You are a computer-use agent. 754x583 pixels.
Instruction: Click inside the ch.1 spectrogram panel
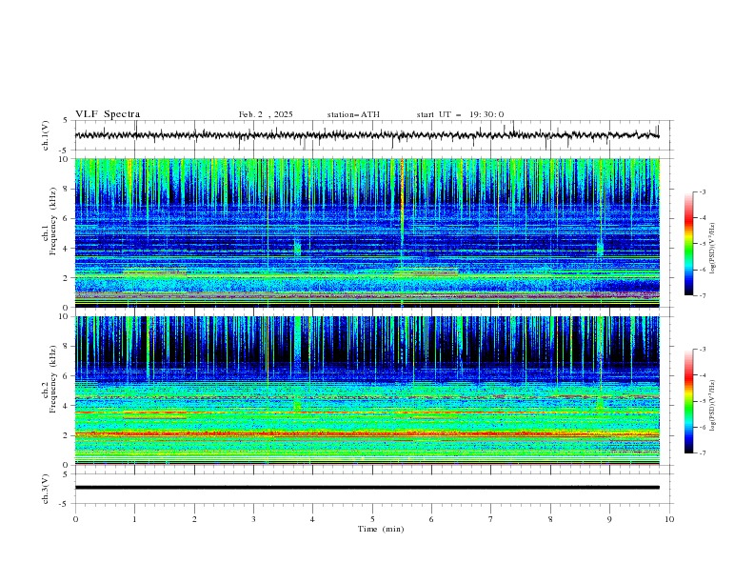367,232
